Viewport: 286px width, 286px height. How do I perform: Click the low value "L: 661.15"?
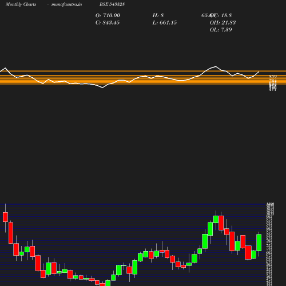[x=165, y=22]
